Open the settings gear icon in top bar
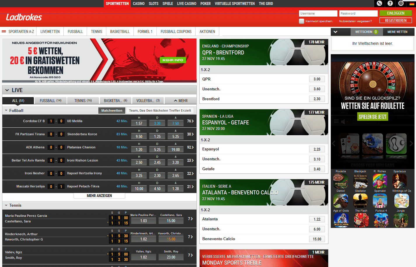416x267 pixels. [401, 3]
